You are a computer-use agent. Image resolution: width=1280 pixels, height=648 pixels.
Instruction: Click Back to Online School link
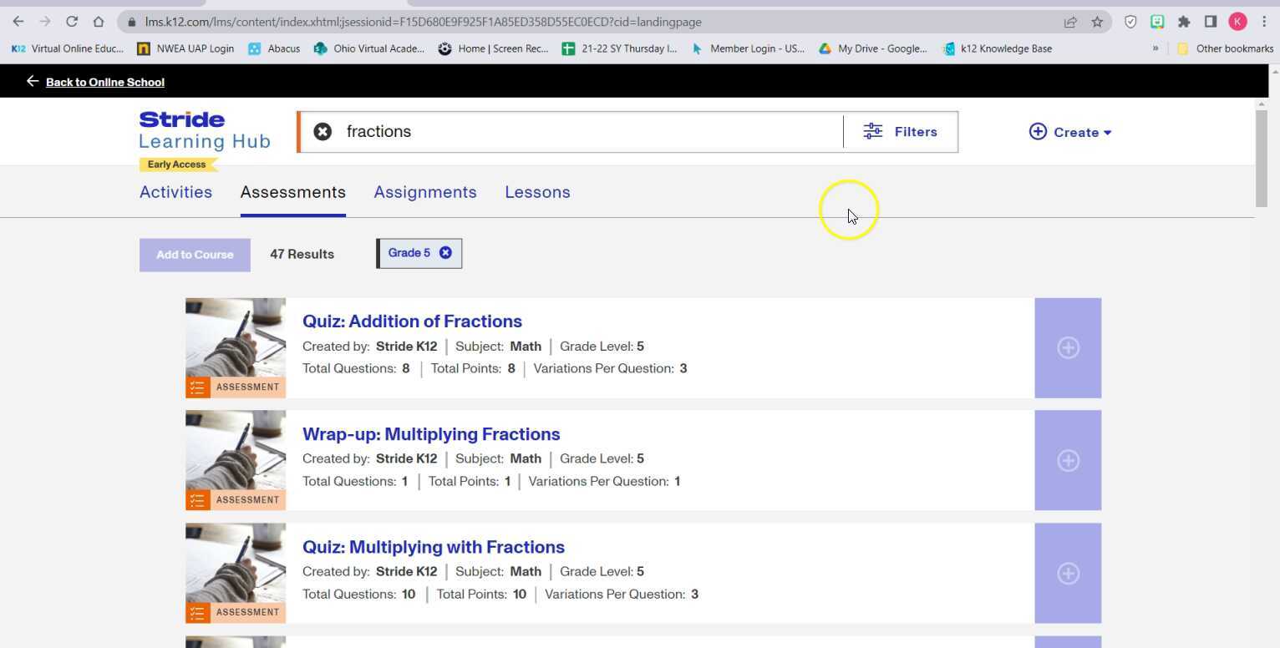pos(104,82)
